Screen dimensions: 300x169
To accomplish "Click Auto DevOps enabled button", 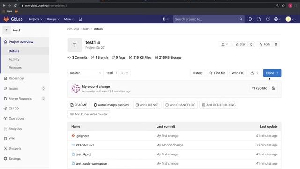I will [111, 105].
